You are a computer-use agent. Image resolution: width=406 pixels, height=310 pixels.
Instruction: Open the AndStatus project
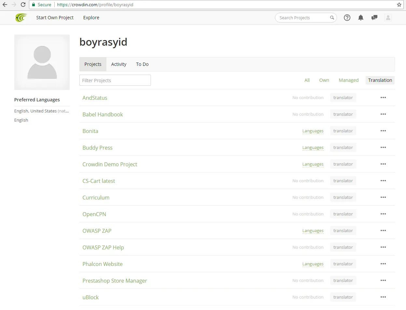point(95,98)
